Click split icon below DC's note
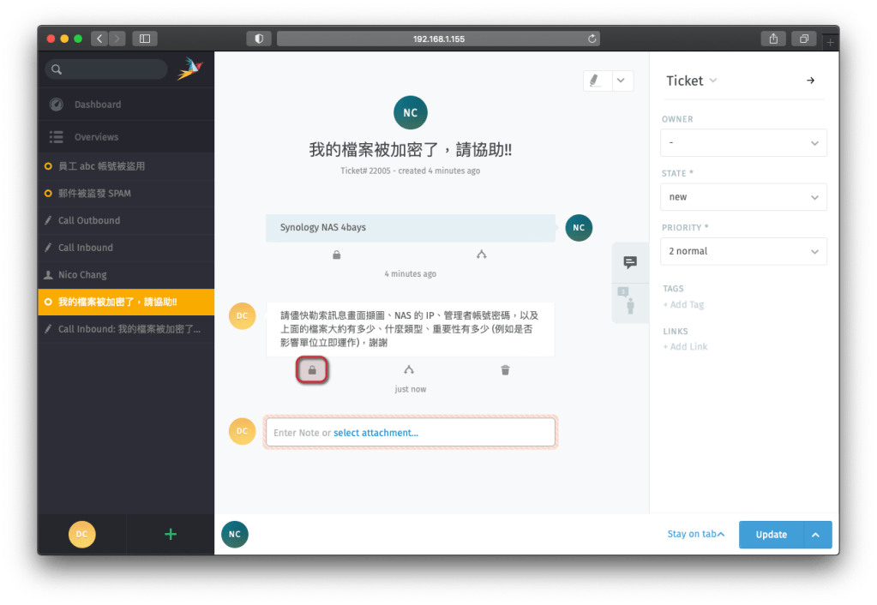This screenshot has width=877, height=605. pyautogui.click(x=409, y=370)
